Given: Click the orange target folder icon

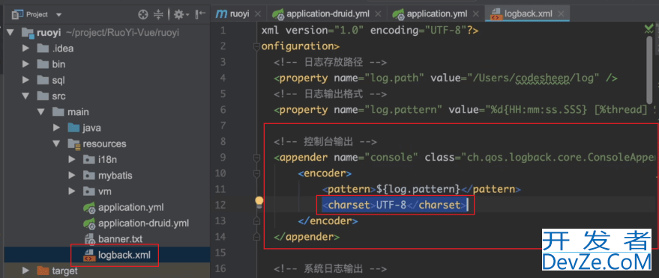Looking at the screenshot, I should point(43,271).
